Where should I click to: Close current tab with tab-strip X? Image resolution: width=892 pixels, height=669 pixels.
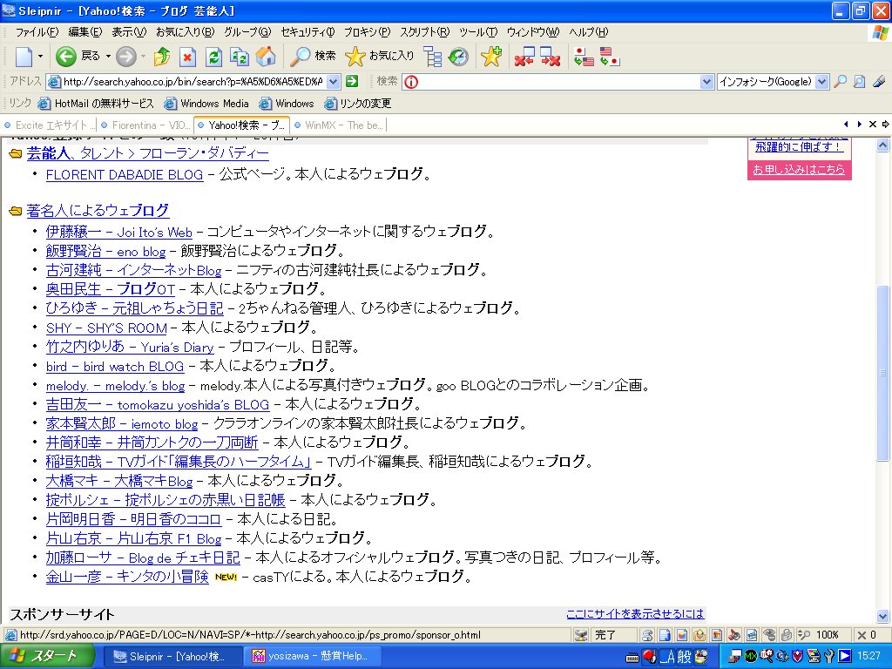(873, 124)
